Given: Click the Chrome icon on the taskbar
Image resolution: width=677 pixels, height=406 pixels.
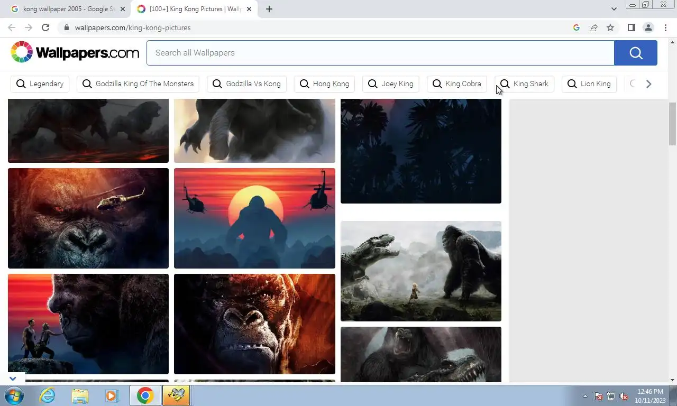Looking at the screenshot, I should coord(145,395).
